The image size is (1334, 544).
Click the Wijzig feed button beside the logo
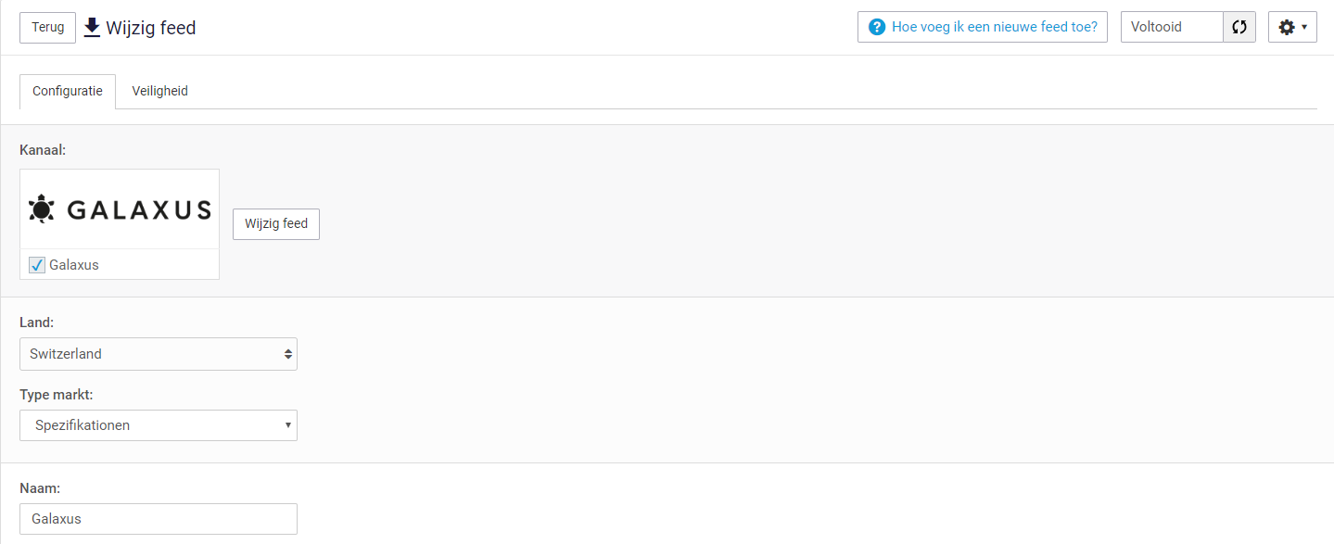(276, 224)
